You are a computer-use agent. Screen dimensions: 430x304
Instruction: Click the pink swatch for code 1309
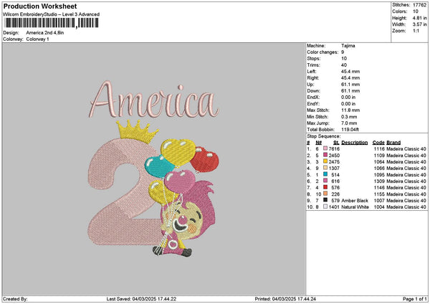click(325, 181)
